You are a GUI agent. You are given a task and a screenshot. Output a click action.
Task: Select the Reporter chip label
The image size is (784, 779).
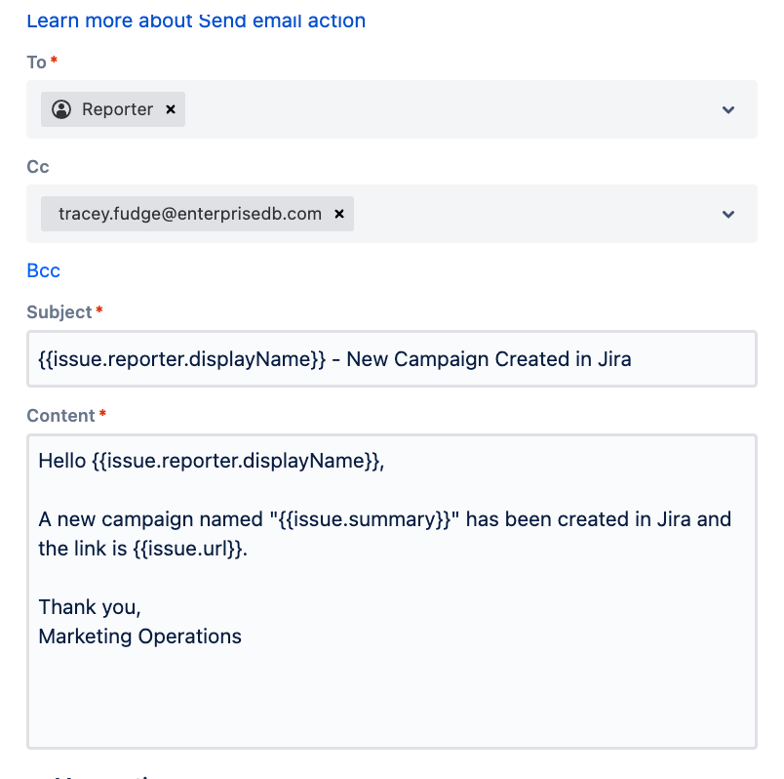pos(117,109)
